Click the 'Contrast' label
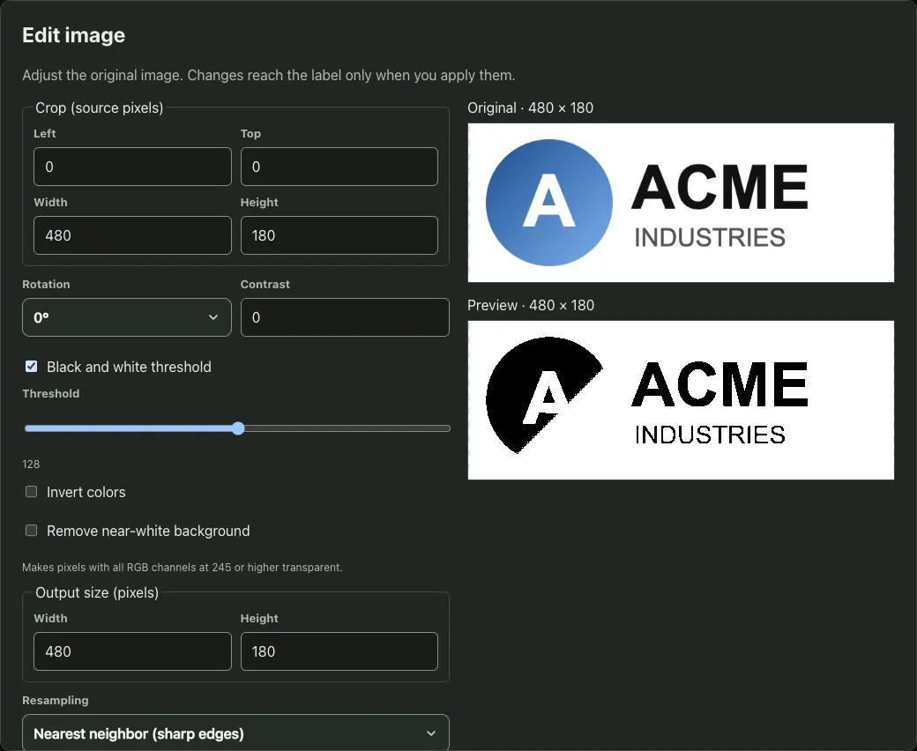The height and width of the screenshot is (751, 917). pos(265,284)
